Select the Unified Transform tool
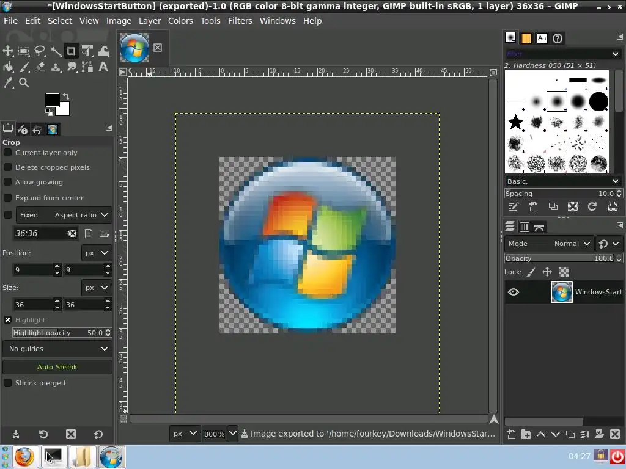This screenshot has height=469, width=626. [x=87, y=51]
